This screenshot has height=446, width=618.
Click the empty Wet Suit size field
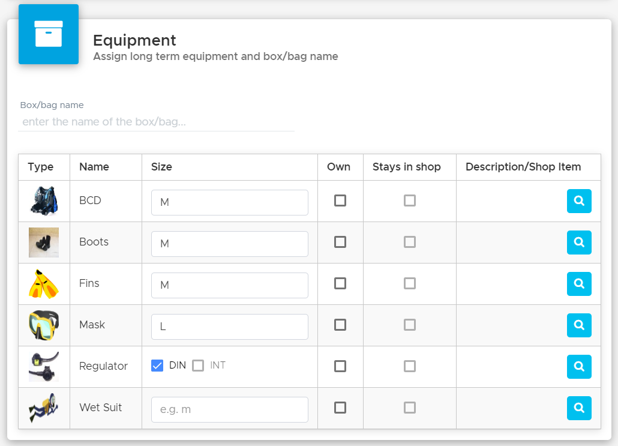[x=230, y=410]
